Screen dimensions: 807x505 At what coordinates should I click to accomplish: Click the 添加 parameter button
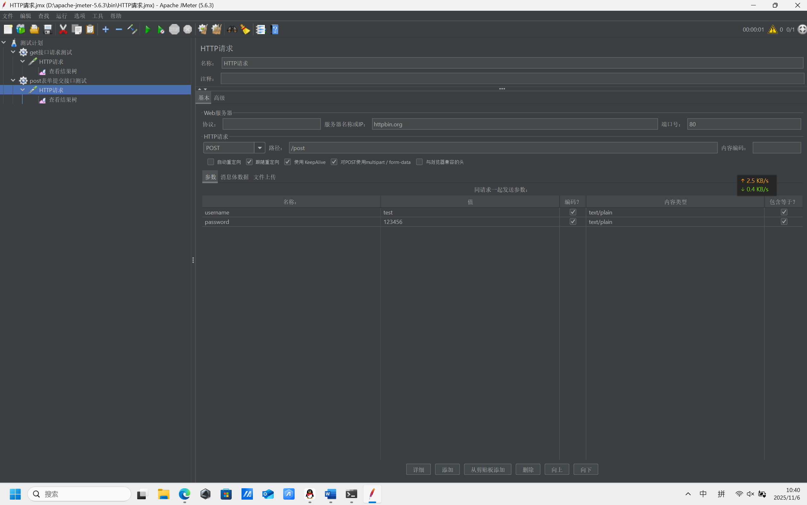447,470
